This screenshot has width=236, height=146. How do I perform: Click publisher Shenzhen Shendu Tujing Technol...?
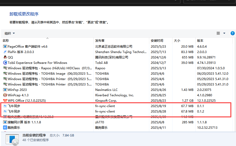[x=121, y=52]
